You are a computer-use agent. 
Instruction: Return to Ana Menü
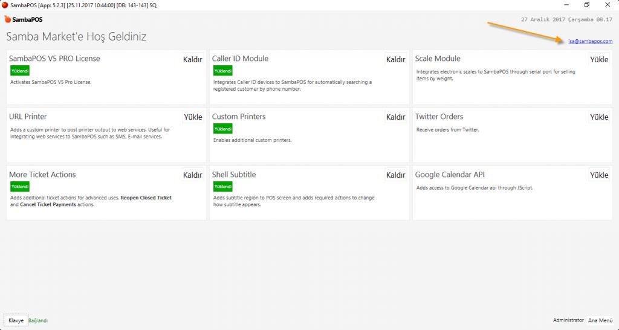[601, 320]
